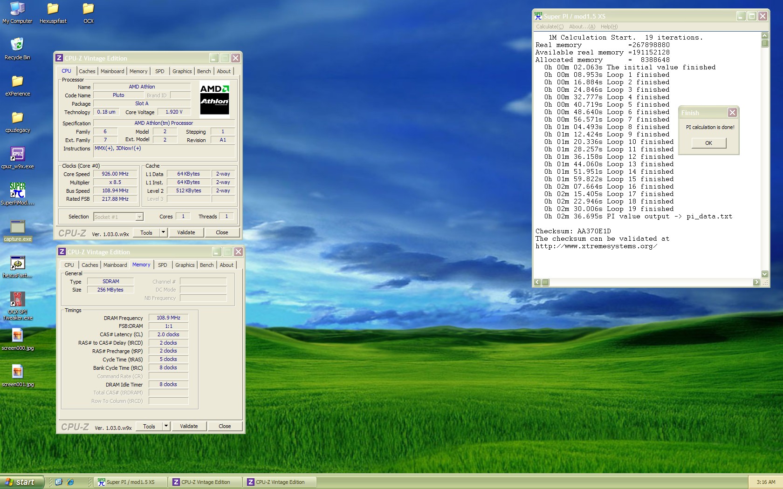The height and width of the screenshot is (489, 783).
Task: Close the Finish dialog with X
Action: point(732,112)
